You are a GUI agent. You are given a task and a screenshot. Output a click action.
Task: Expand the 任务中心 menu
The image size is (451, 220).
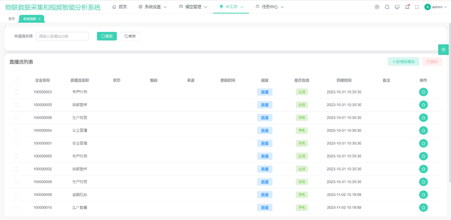[x=270, y=7]
